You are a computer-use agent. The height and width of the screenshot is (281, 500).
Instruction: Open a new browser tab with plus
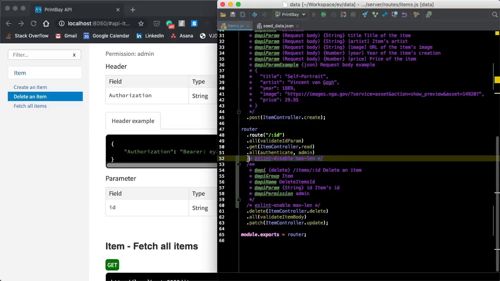click(x=133, y=9)
